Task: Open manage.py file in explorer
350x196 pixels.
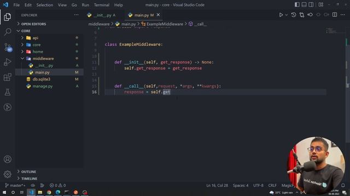Action: click(43, 86)
